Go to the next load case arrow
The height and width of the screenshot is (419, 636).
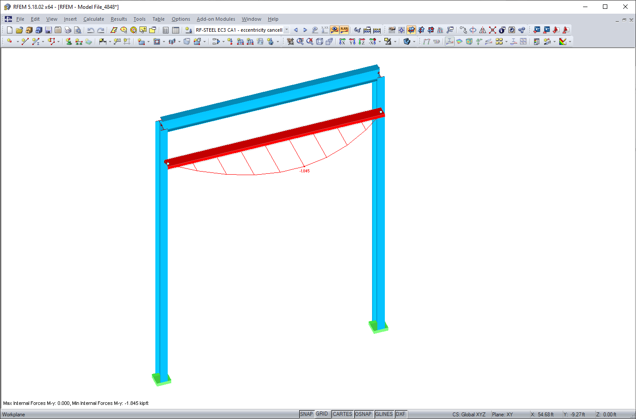click(305, 30)
